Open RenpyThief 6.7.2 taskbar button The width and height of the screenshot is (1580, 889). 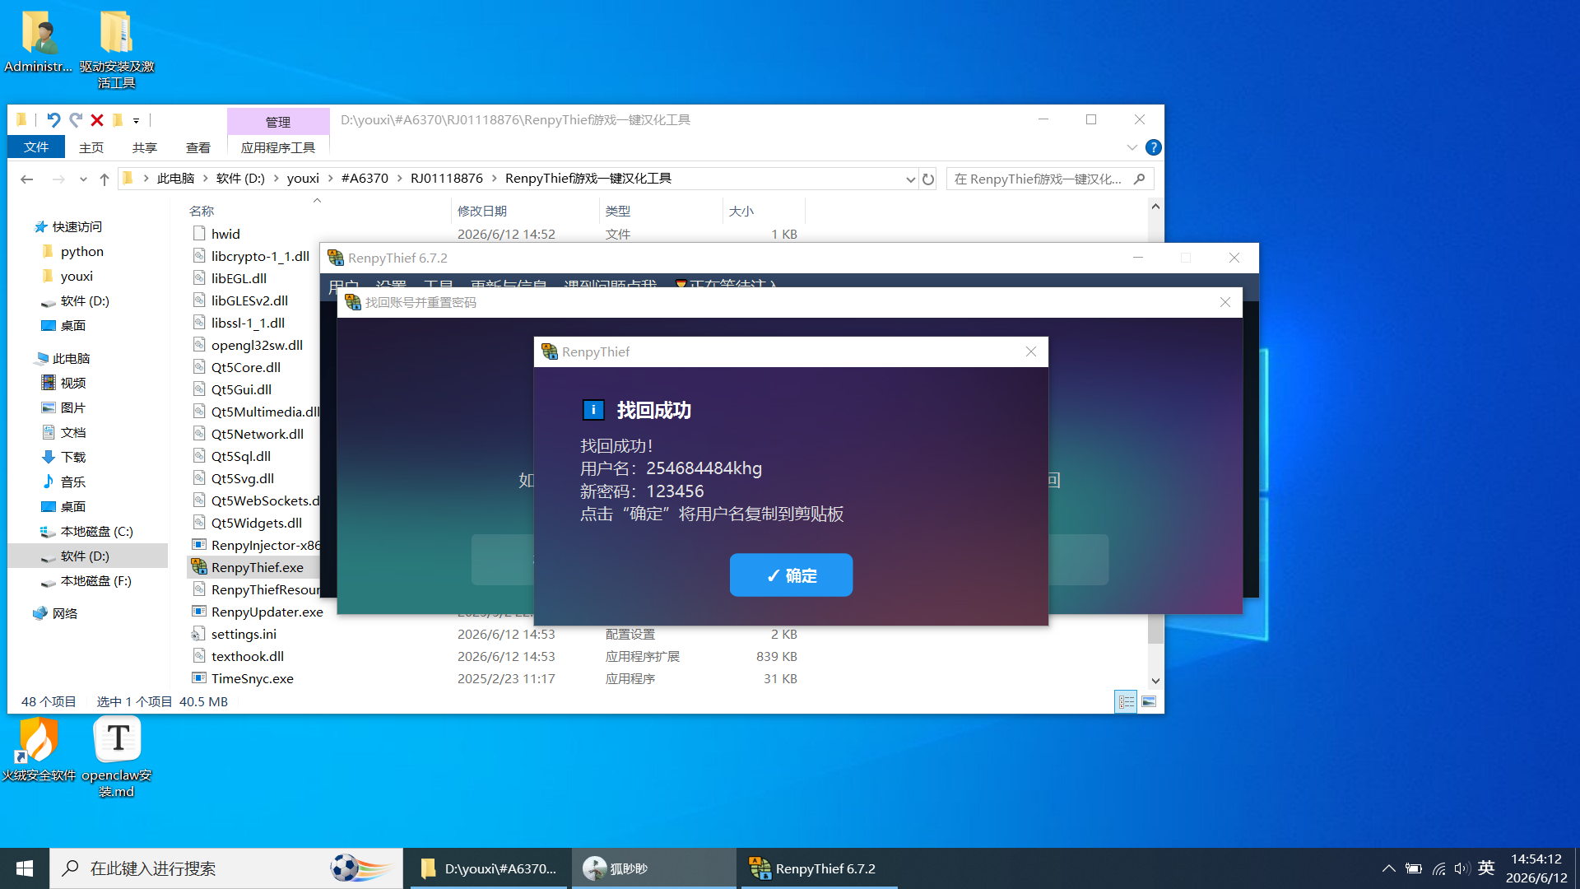click(819, 868)
